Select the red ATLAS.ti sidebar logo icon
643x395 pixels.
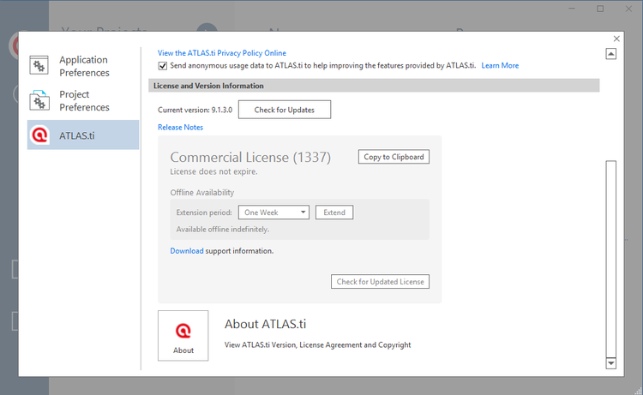pos(39,135)
